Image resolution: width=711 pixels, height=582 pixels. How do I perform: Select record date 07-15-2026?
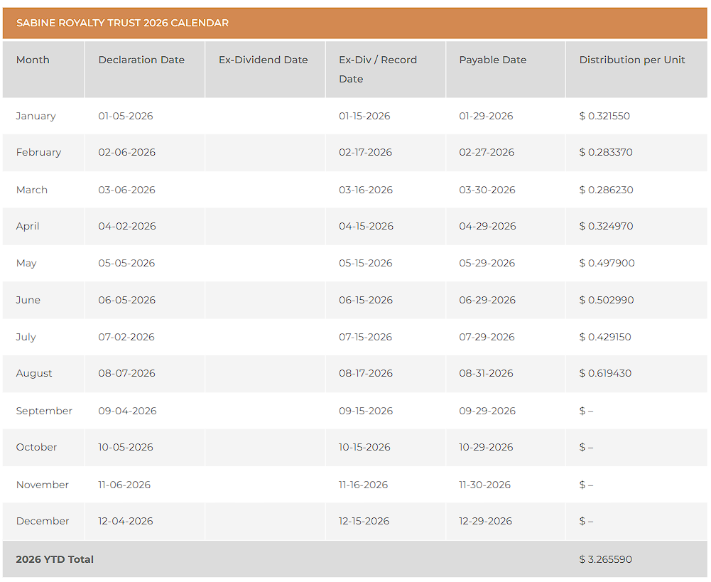click(x=366, y=337)
